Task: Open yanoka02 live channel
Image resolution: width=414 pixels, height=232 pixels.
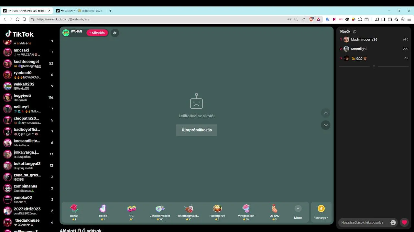Action: tap(29, 199)
